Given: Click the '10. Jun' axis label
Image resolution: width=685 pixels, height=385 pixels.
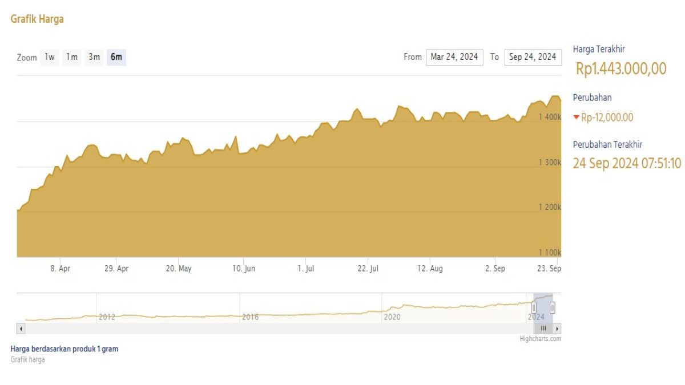Looking at the screenshot, I should pos(243,269).
